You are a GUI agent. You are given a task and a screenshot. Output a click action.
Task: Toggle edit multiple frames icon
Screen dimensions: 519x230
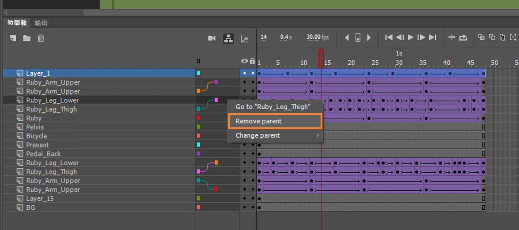(x=503, y=37)
